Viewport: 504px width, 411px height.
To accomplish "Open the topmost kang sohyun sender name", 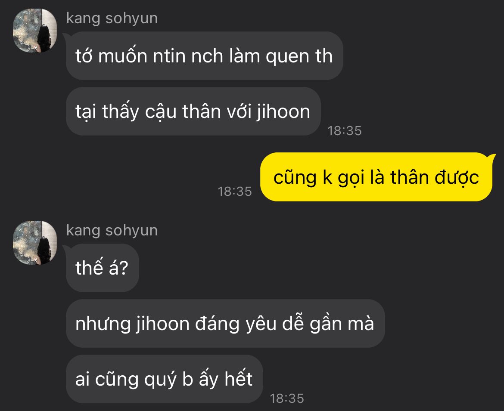I will coord(112,19).
